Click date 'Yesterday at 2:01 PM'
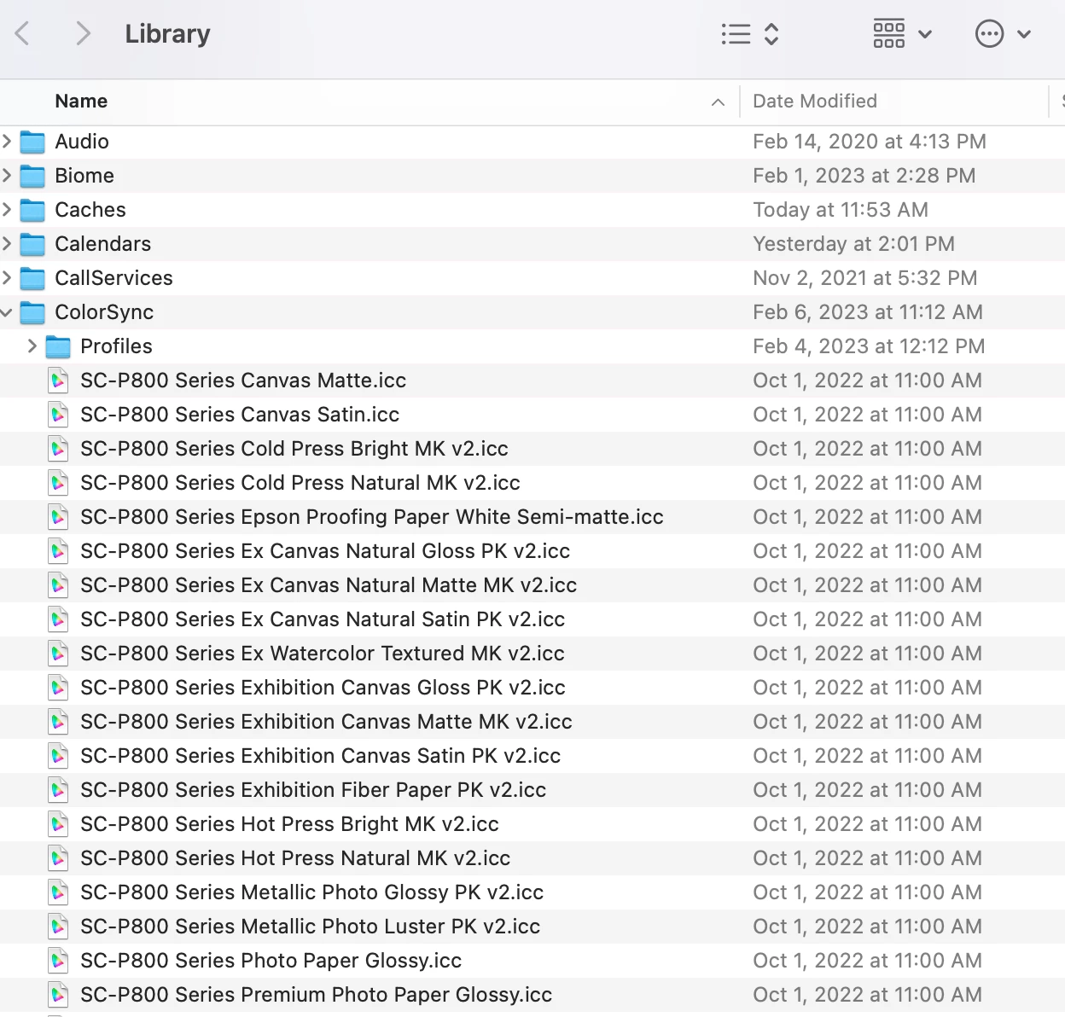 coord(853,244)
